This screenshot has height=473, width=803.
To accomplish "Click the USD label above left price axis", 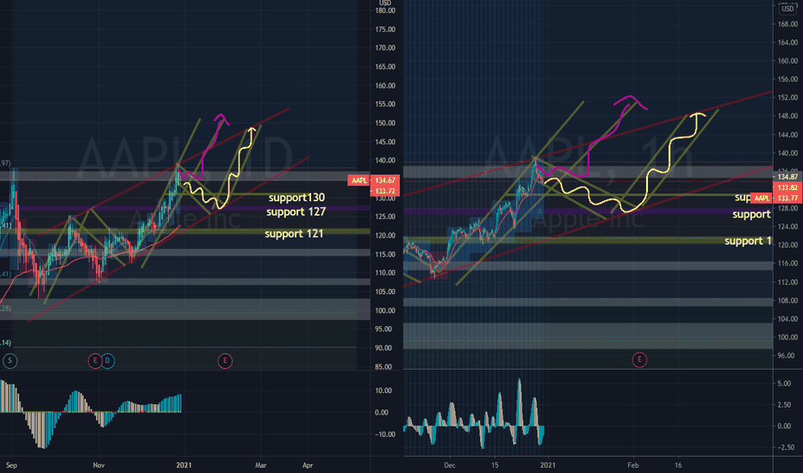I will pos(385,3).
